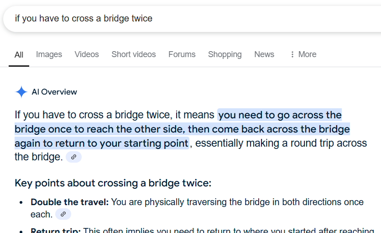Switch to the Forums tab

pyautogui.click(x=182, y=54)
